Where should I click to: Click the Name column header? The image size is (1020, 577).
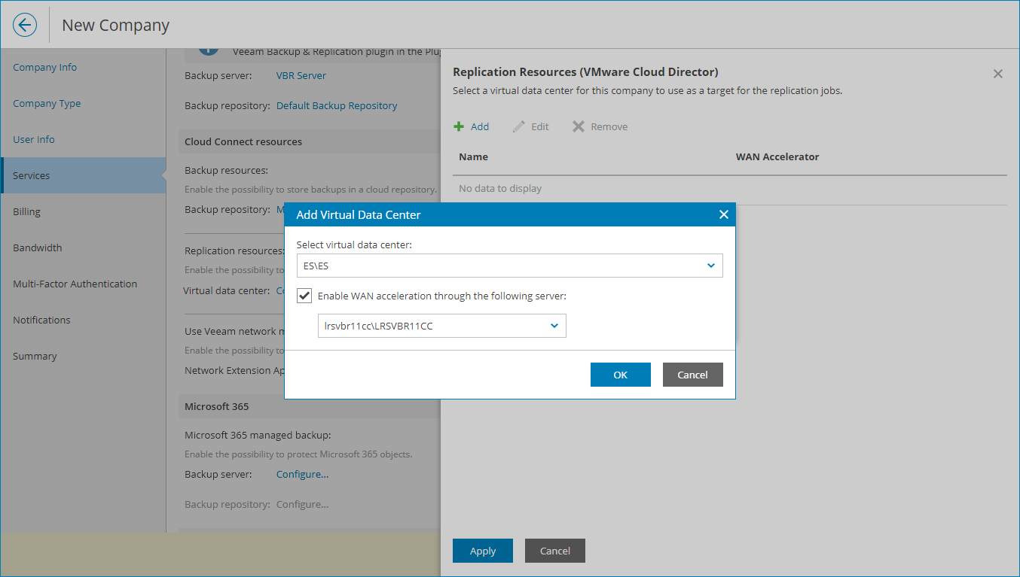(473, 156)
